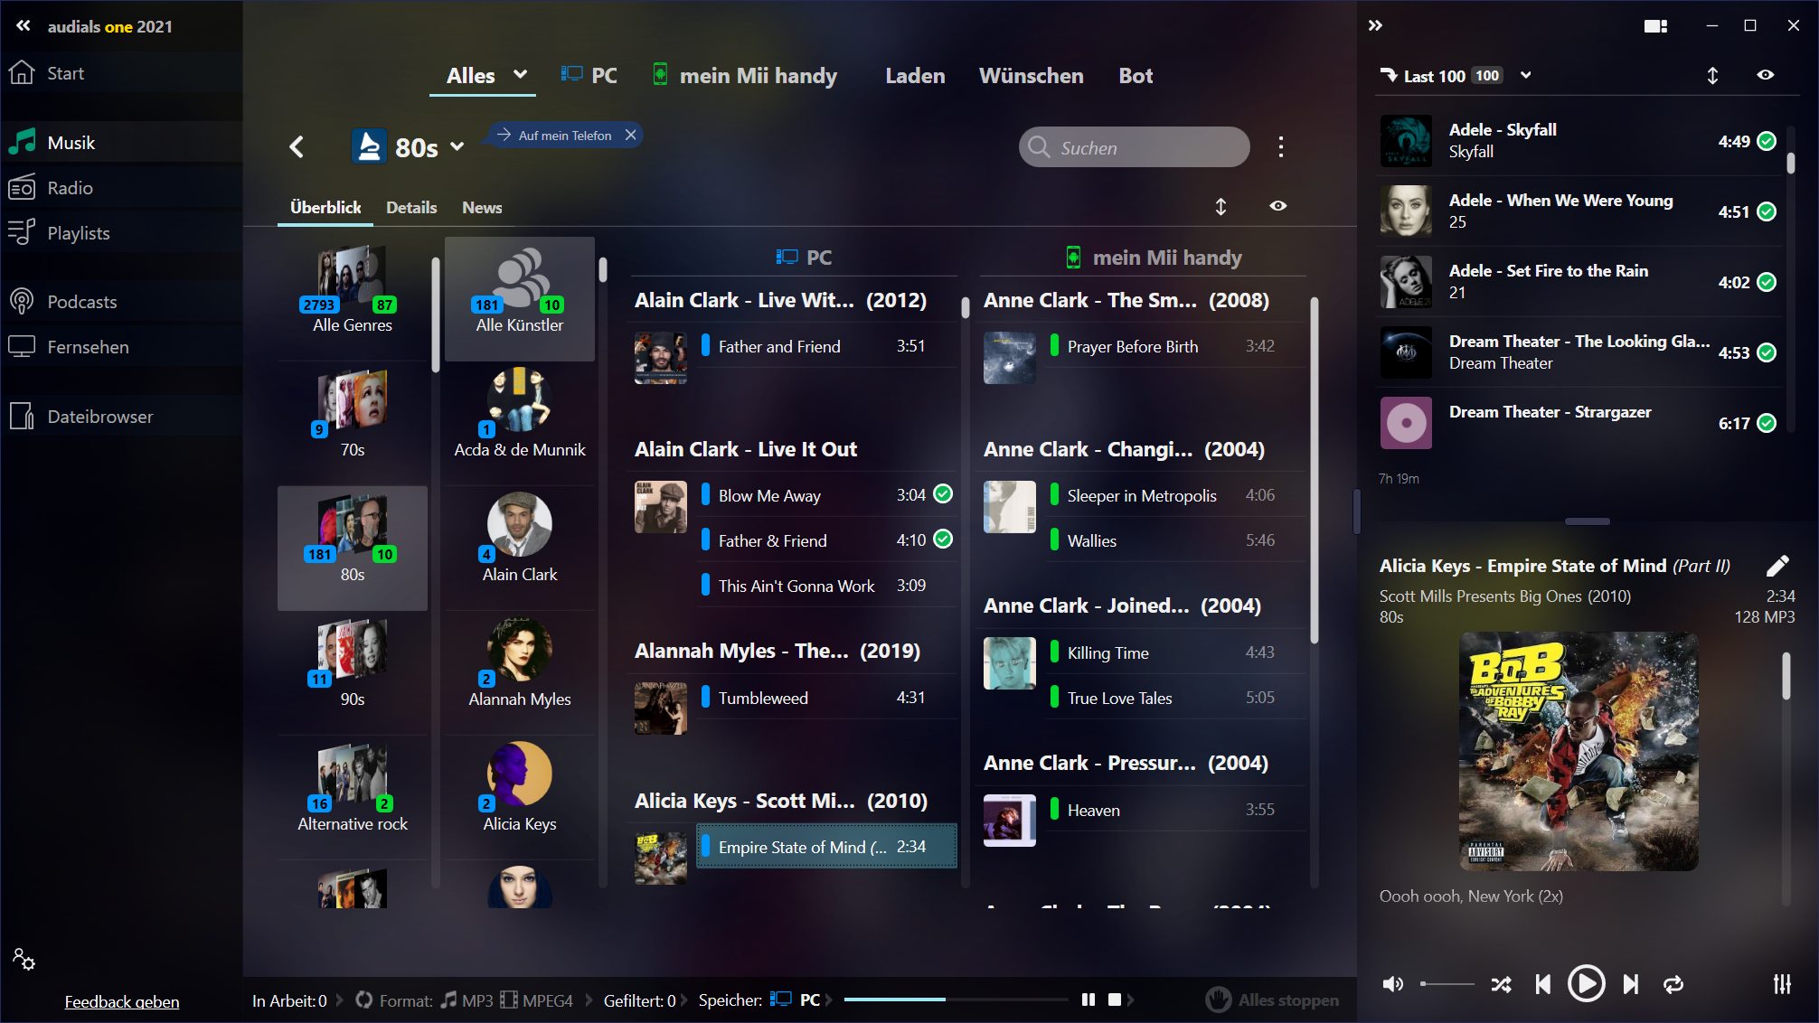Select the Alle Genres tile
Viewport: 1819px width, 1023px height.
pos(353,298)
